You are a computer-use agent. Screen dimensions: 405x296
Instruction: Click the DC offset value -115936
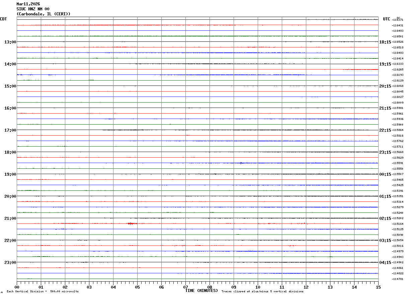point(397,119)
